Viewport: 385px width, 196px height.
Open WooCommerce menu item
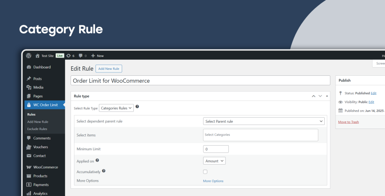click(x=46, y=167)
